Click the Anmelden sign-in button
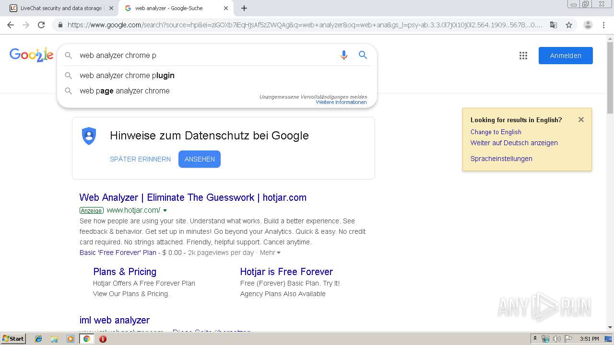This screenshot has width=614, height=345. (566, 56)
